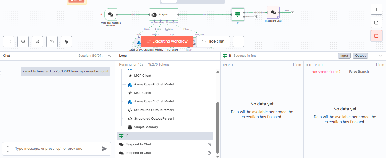Open the three-dot more options menu
This screenshot has width=386, height=158.
coord(374,56)
